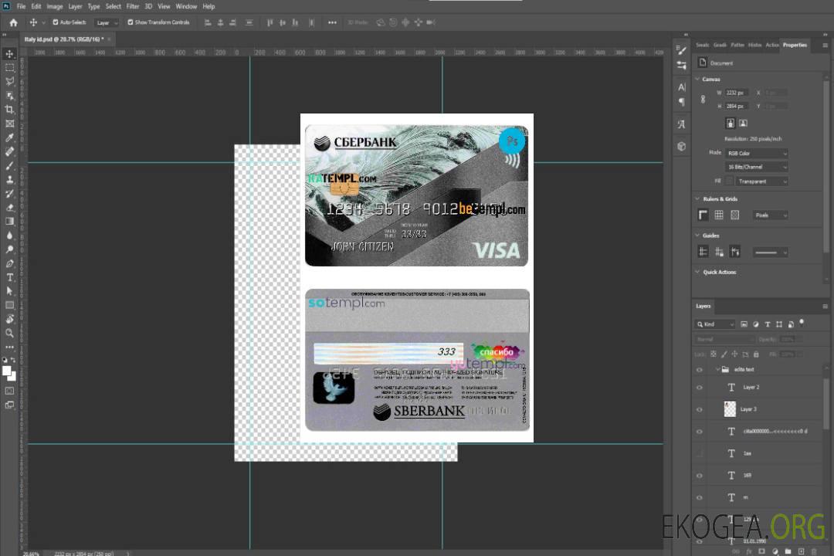The image size is (834, 556).
Task: Click the canvas Fill color swatch
Action: coord(729,181)
